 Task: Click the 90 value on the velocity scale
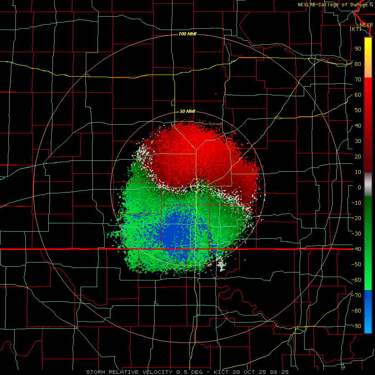click(358, 49)
